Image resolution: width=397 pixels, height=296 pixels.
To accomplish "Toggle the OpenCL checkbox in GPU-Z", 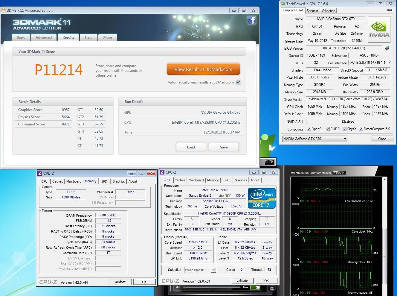I will (x=309, y=129).
